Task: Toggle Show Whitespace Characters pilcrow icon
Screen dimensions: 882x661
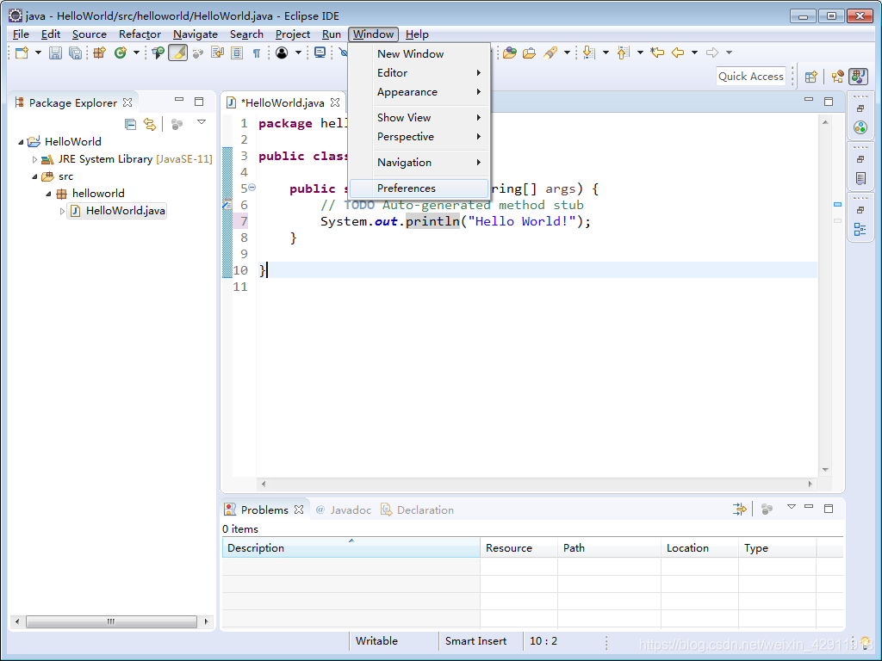Action: 257,53
